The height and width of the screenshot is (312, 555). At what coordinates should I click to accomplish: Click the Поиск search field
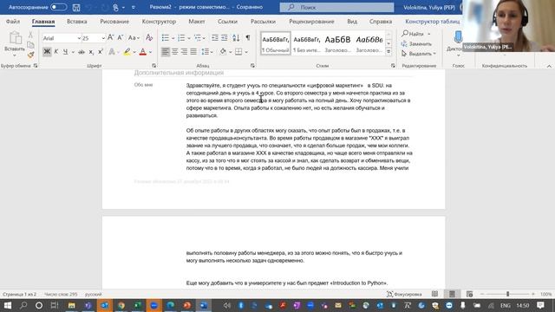point(336,7)
